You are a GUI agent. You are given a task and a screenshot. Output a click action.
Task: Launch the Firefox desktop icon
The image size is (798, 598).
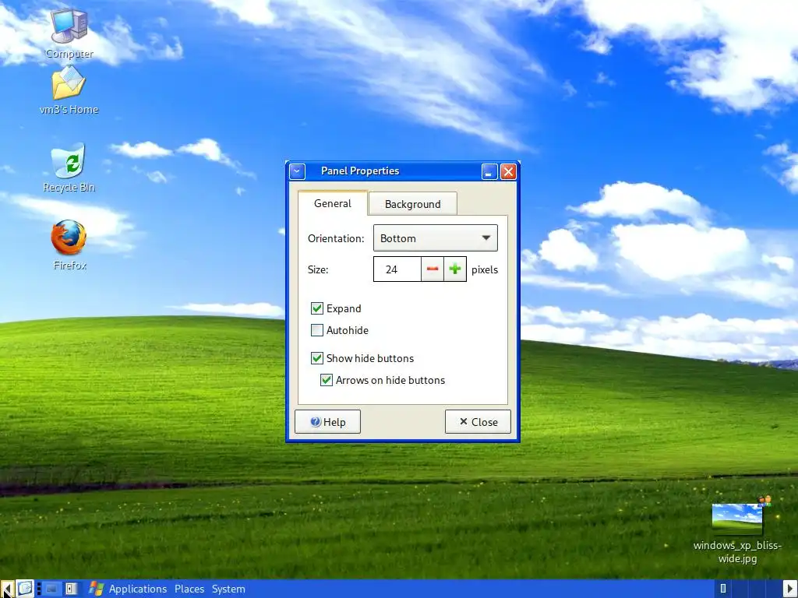click(x=69, y=245)
